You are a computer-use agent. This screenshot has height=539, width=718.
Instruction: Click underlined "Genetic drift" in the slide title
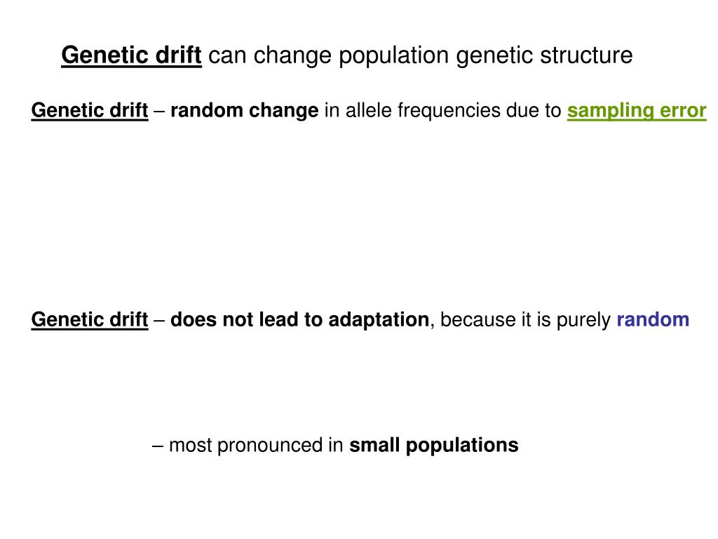coord(131,55)
